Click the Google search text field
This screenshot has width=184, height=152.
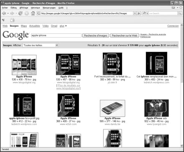point(56,35)
